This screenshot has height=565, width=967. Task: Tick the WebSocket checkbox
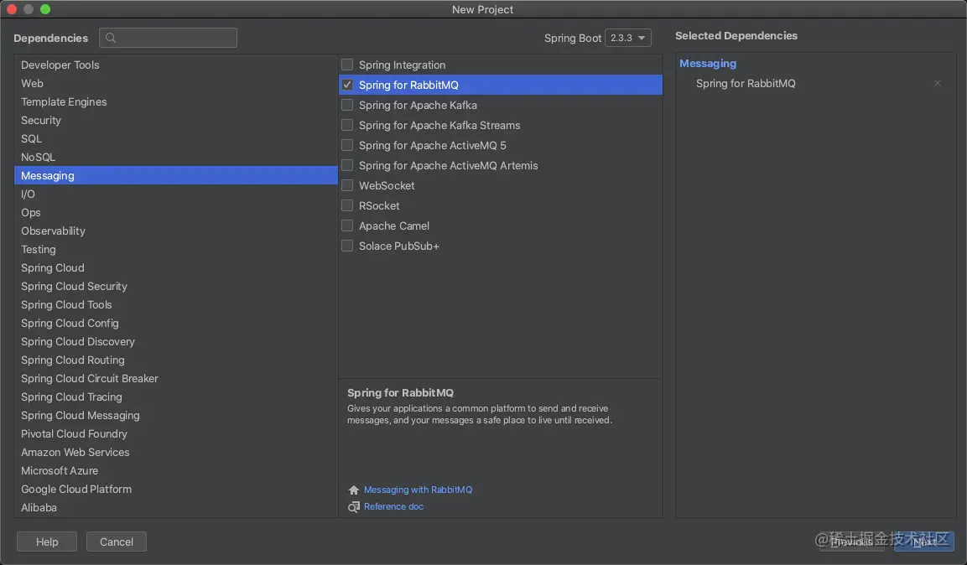tap(347, 185)
